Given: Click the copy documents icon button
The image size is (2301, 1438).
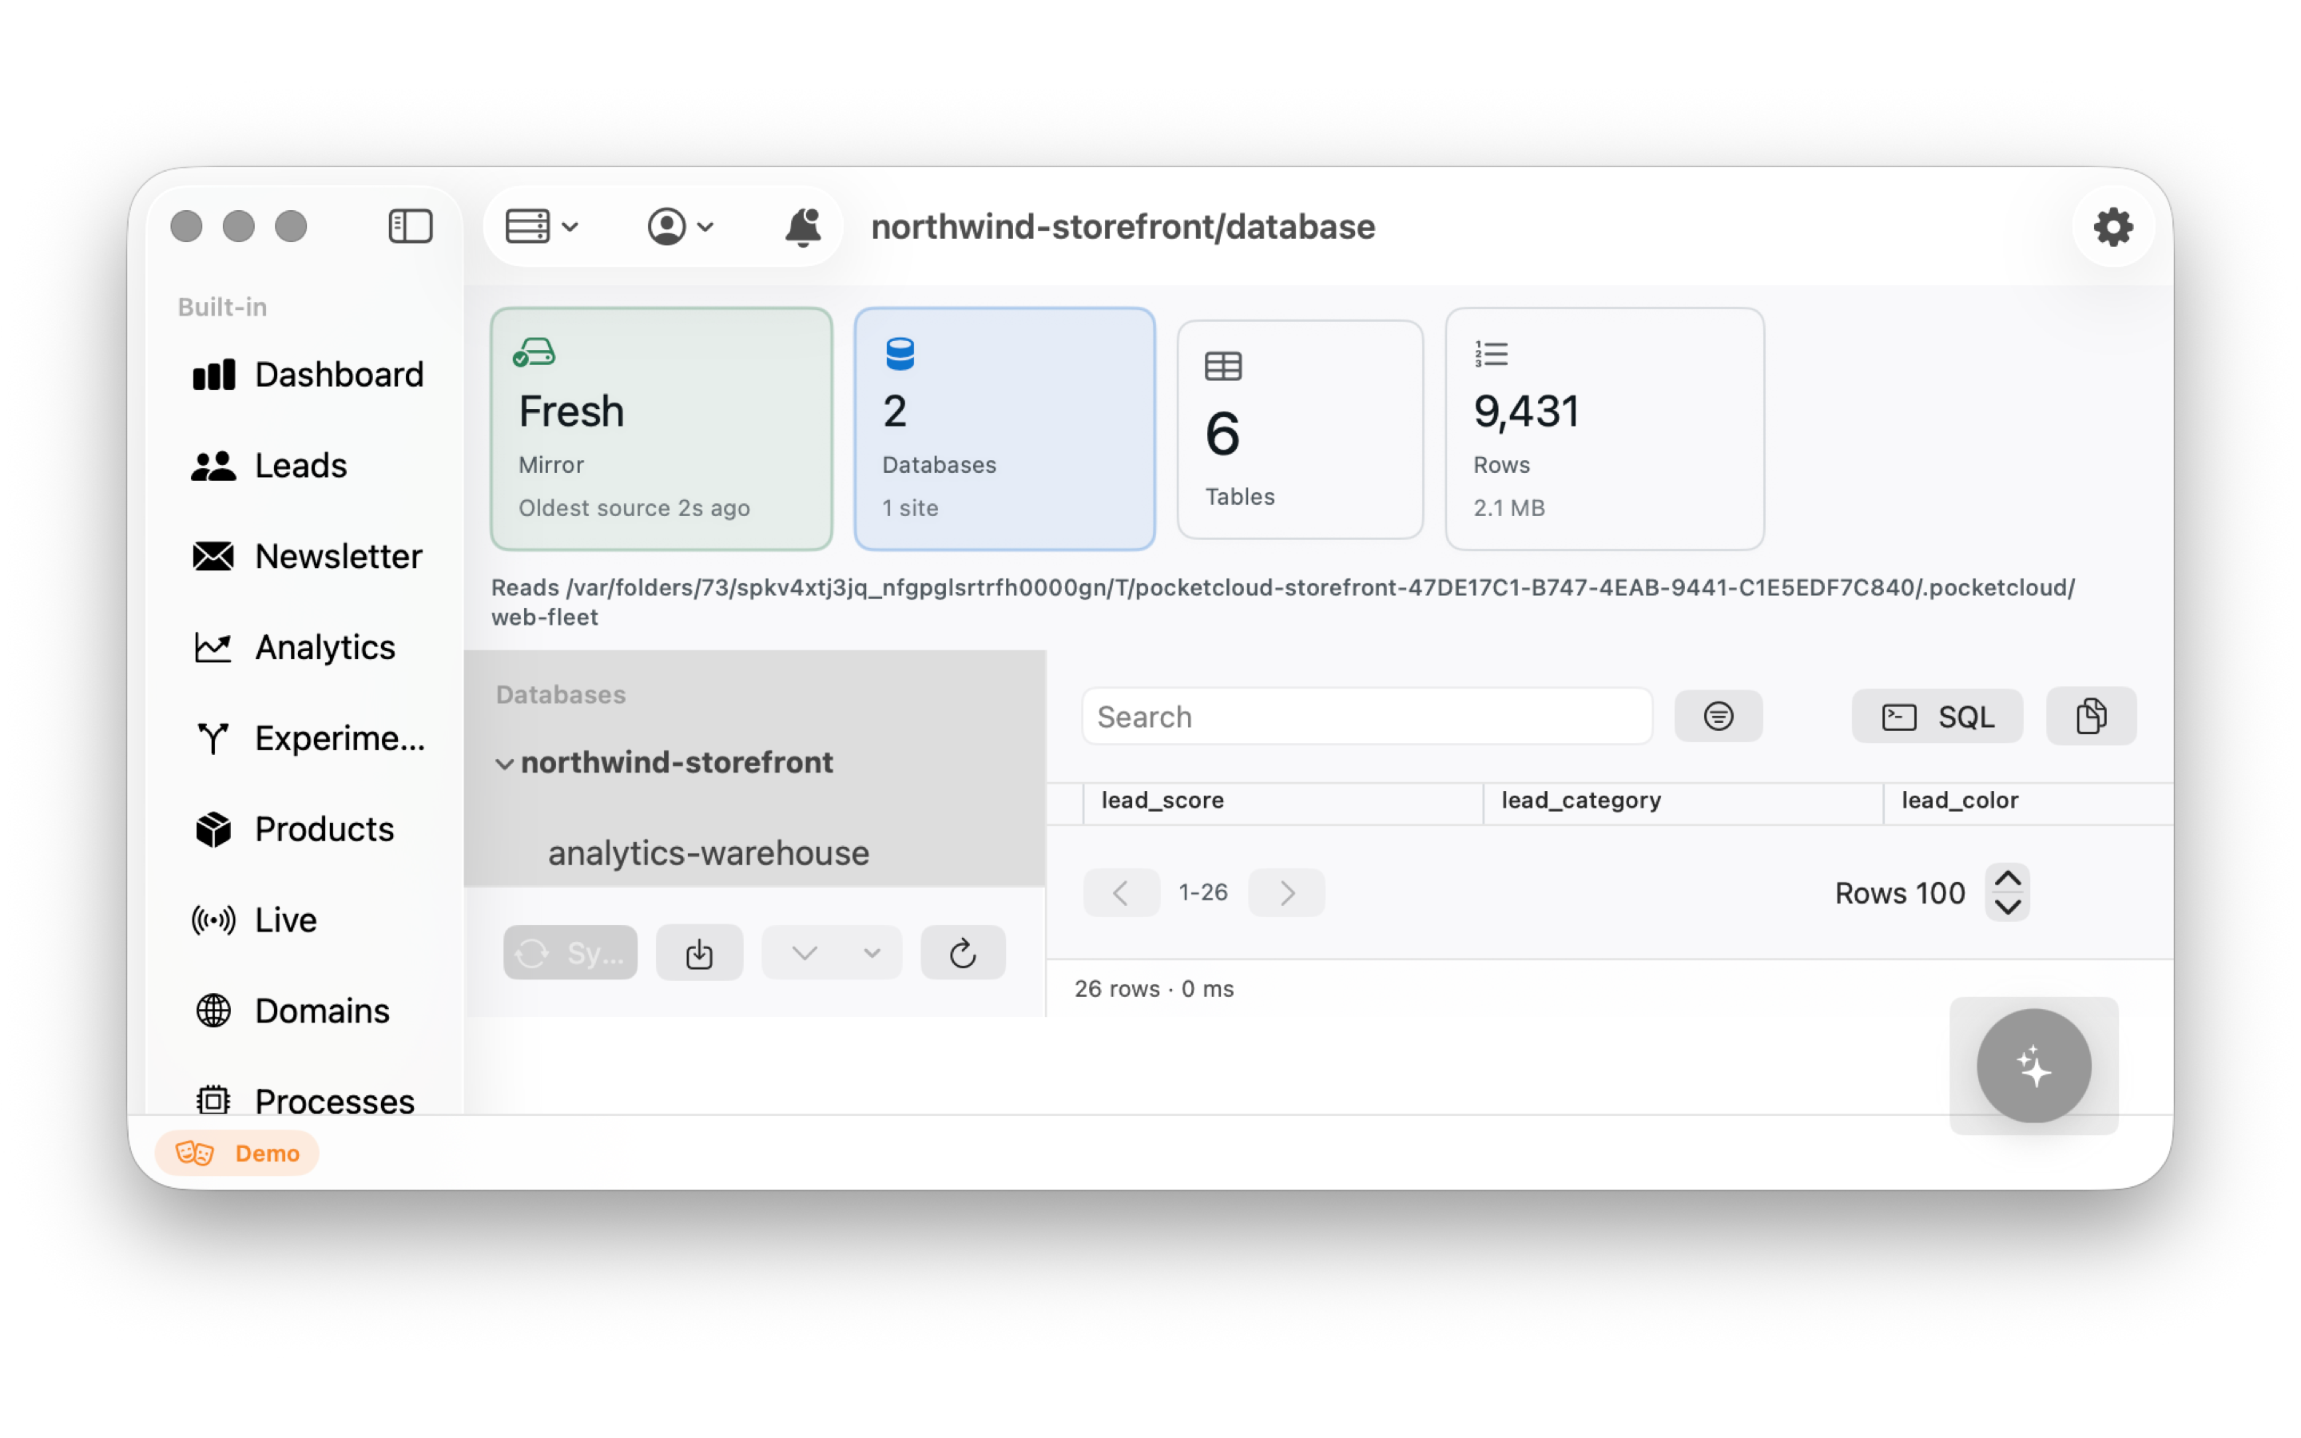Looking at the screenshot, I should pos(2091,716).
